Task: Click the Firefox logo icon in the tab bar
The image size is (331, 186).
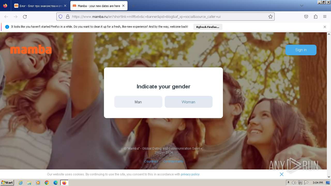Action: [x=5, y=6]
